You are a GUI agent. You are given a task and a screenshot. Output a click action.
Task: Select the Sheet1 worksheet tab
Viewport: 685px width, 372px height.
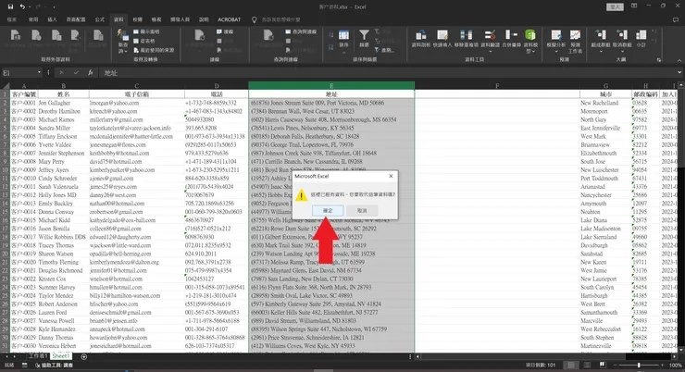point(61,355)
